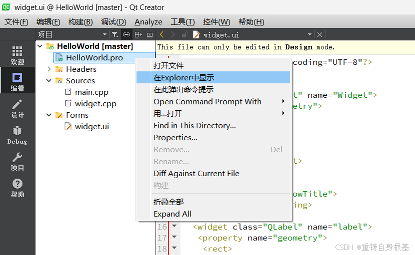Switch to the Design (设计) mode
Image resolution: width=415 pixels, height=255 pixels.
pos(17,108)
